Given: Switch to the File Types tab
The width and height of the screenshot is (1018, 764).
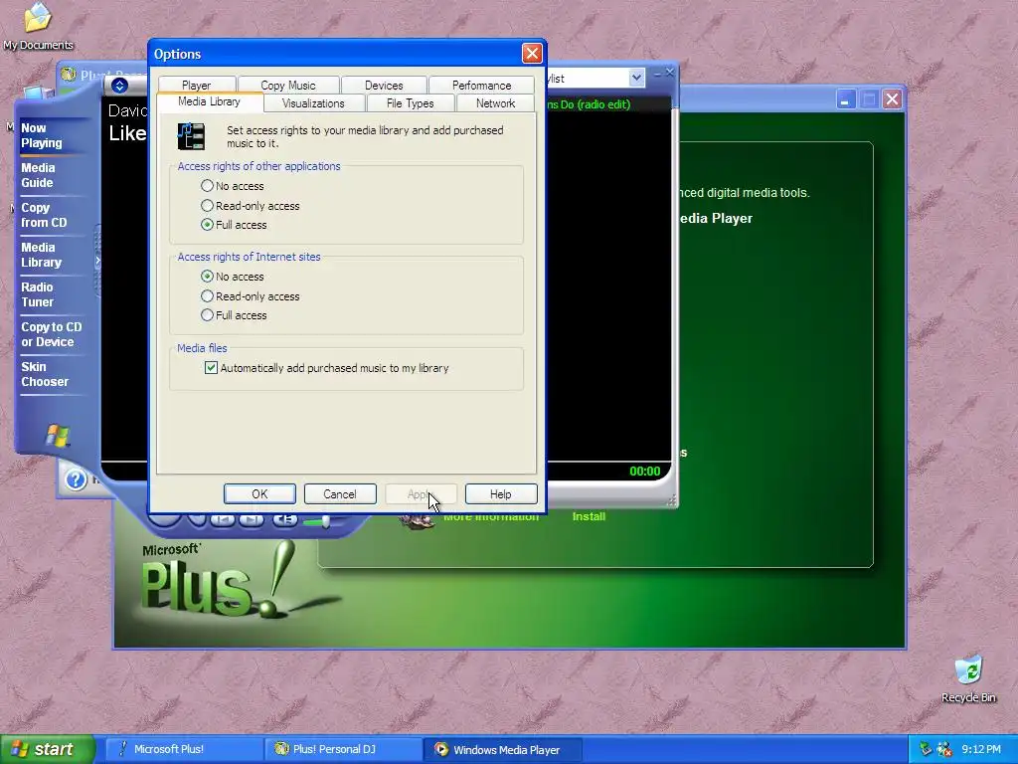Looking at the screenshot, I should [x=411, y=103].
